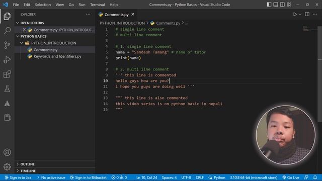Open Explorer Views and More Actions ellipsis

(x=88, y=14)
